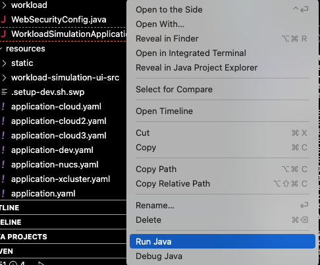Select Cut from context menu
320x265 pixels.
click(x=223, y=133)
